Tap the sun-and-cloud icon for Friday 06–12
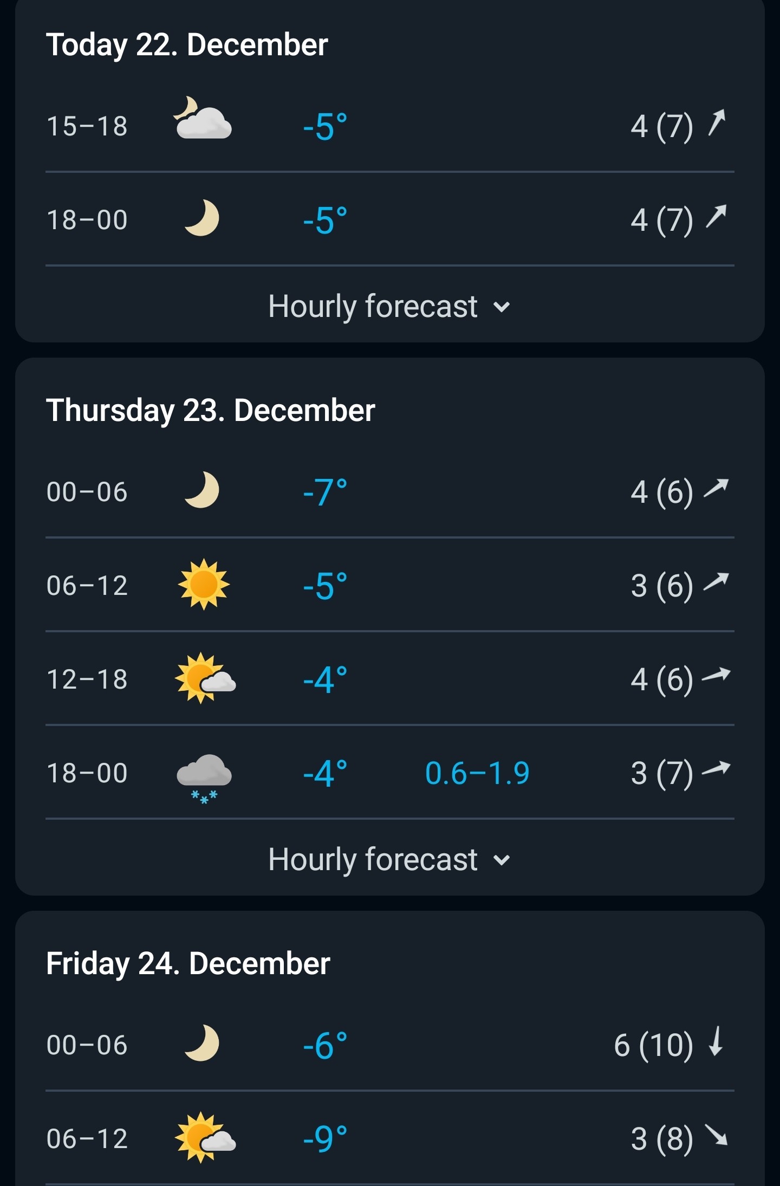The image size is (780, 1186). 205,1137
